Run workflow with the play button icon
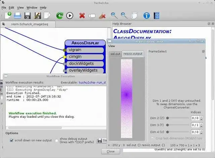 coord(70,16)
